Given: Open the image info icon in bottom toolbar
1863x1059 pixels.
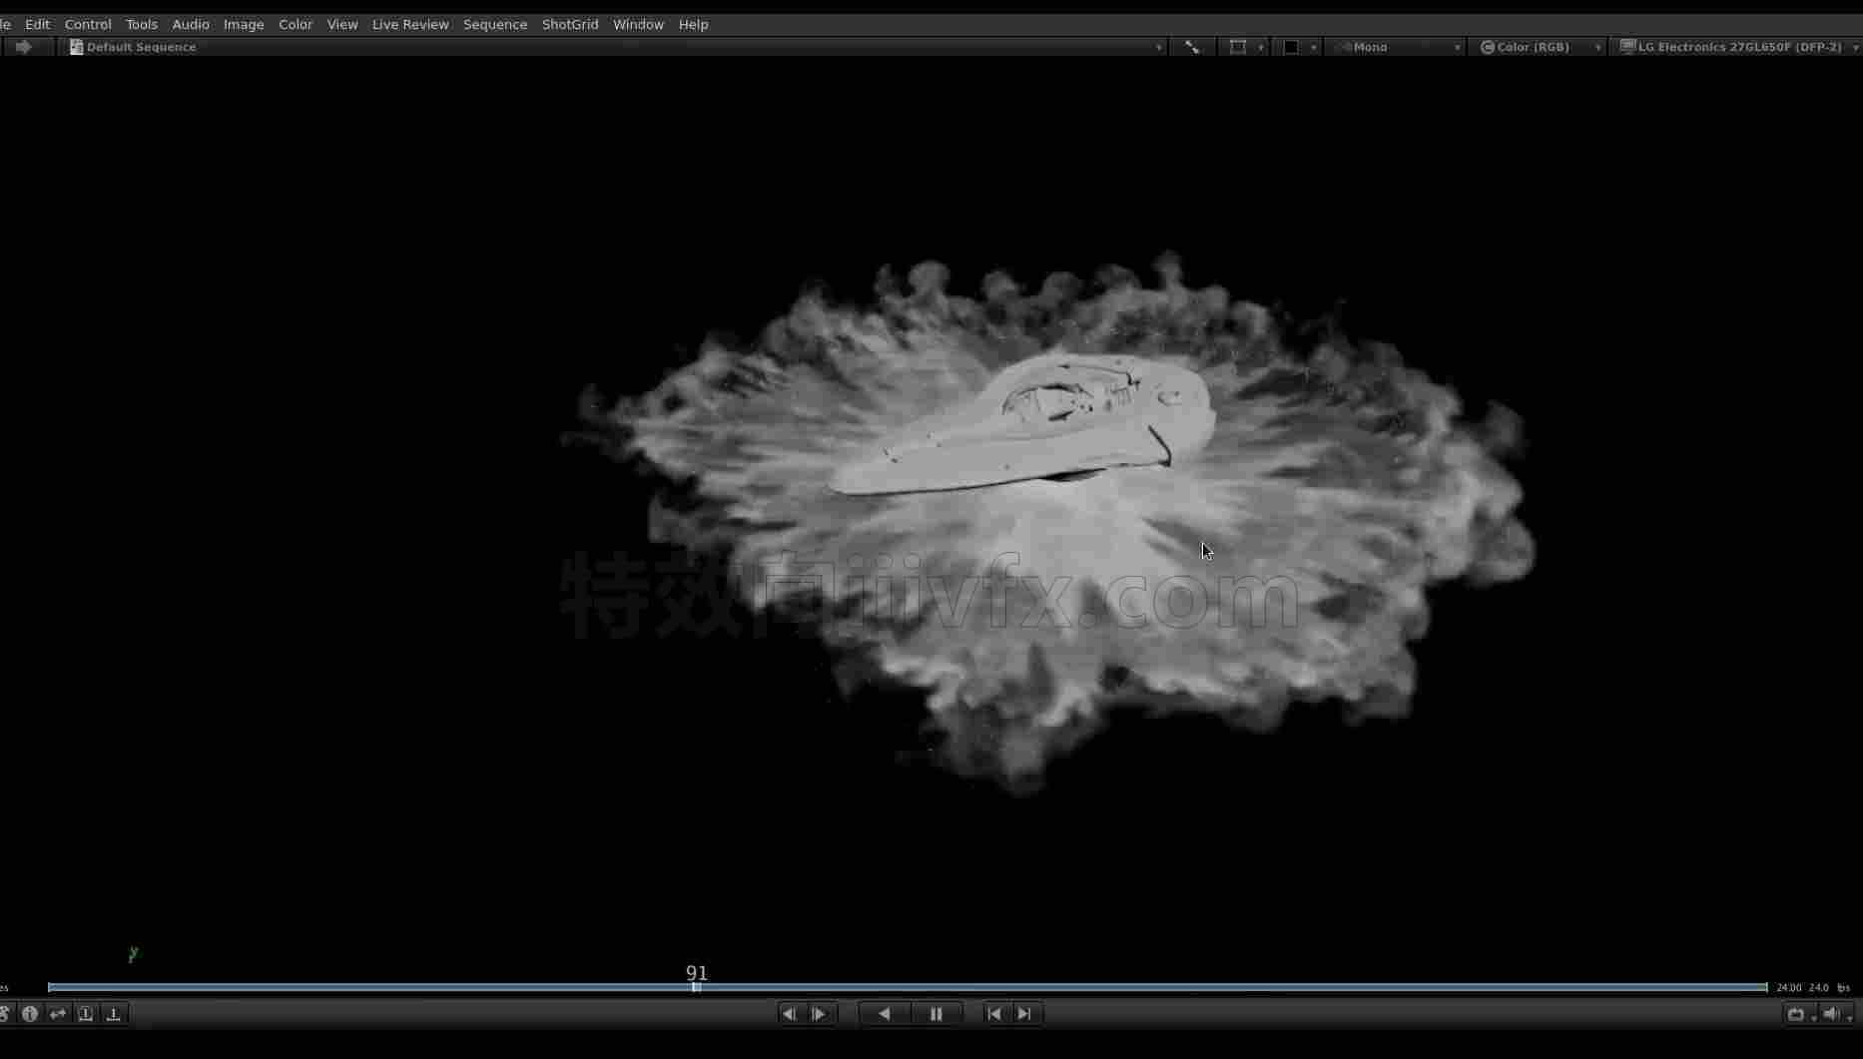Looking at the screenshot, I should pos(30,1014).
